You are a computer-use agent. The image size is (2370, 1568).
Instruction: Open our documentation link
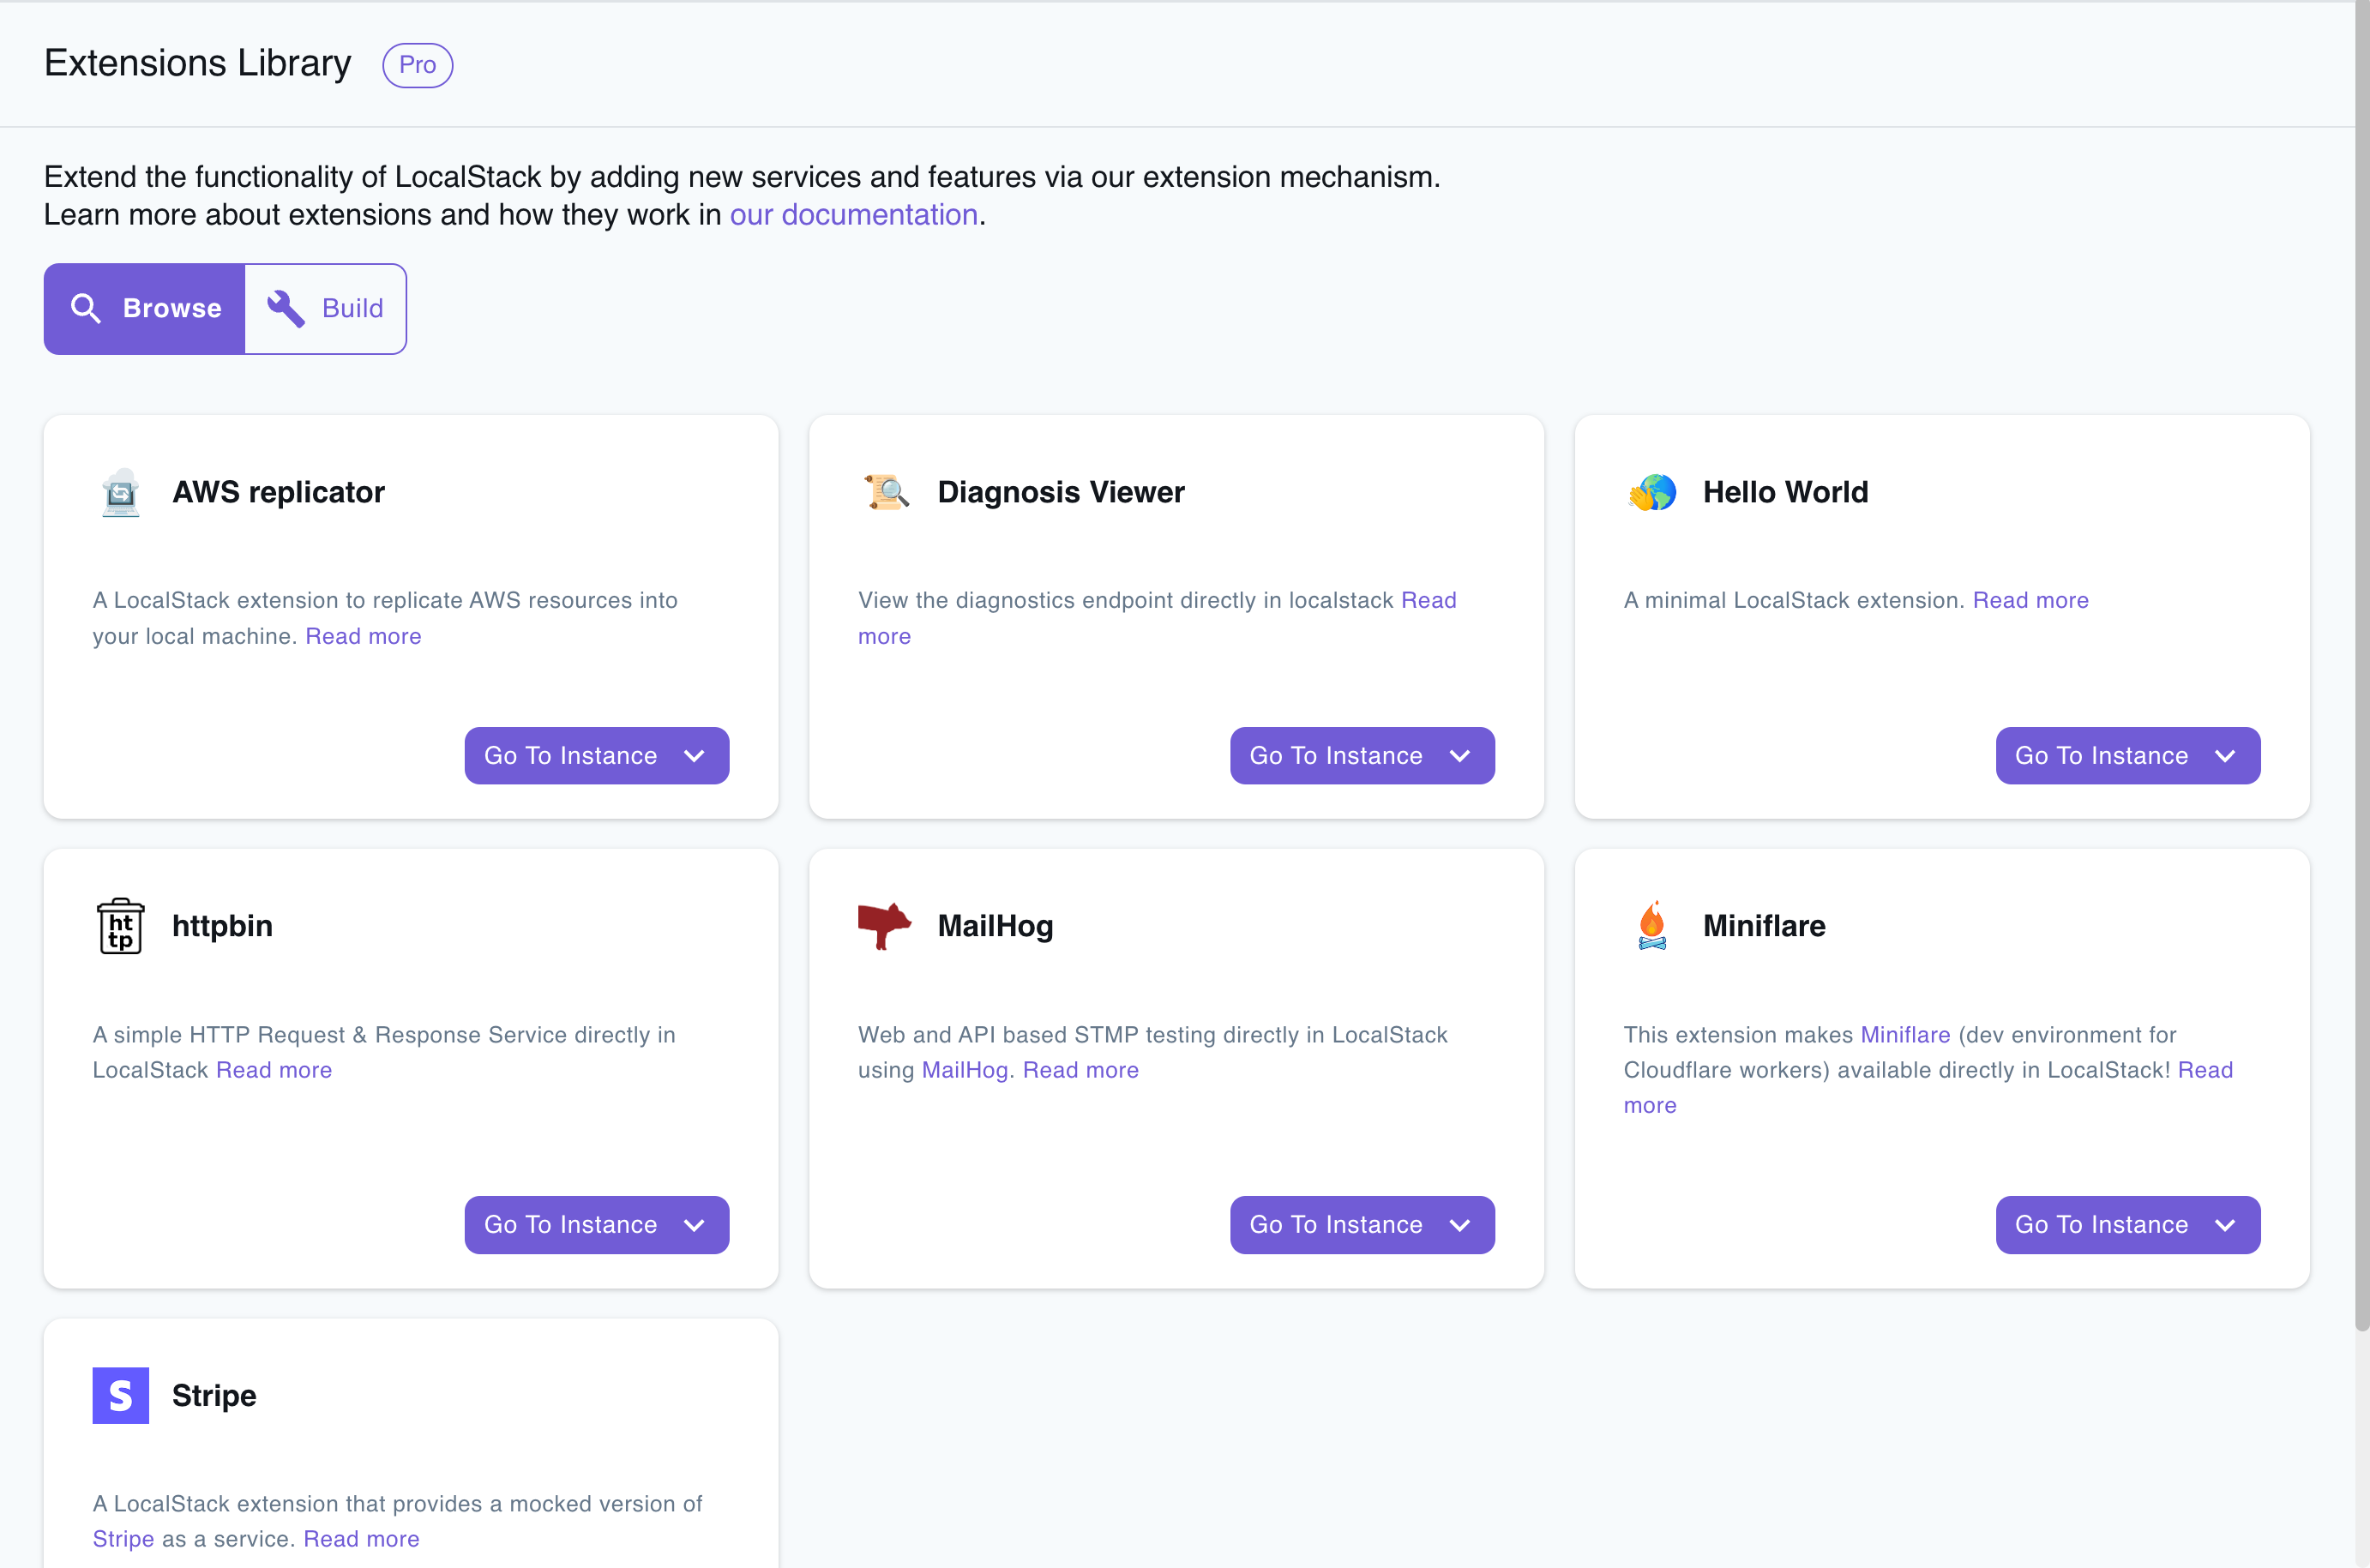(x=853, y=214)
